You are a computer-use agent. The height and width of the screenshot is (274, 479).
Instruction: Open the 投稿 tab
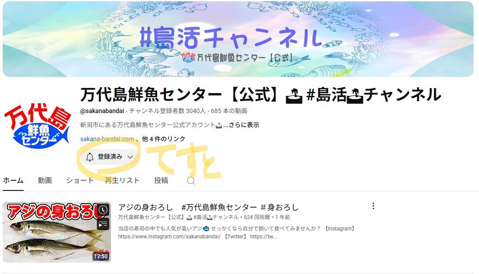pos(161,180)
